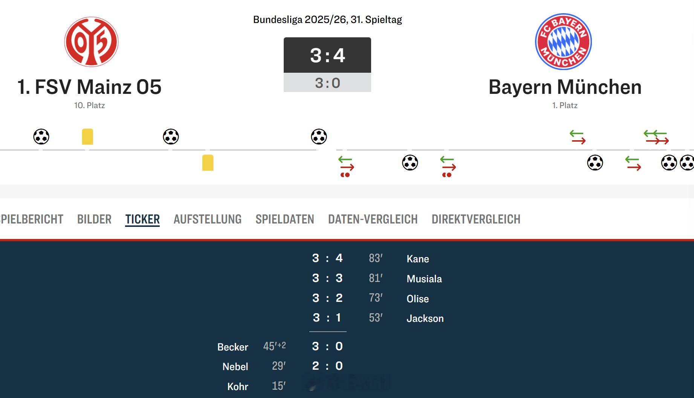Click first Bayern substitution arrows after halftime
Image resolution: width=694 pixels, height=398 pixels.
click(x=346, y=164)
